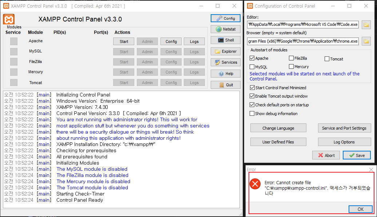
Task: Toggle MySQL service install box
Action: coord(14,51)
